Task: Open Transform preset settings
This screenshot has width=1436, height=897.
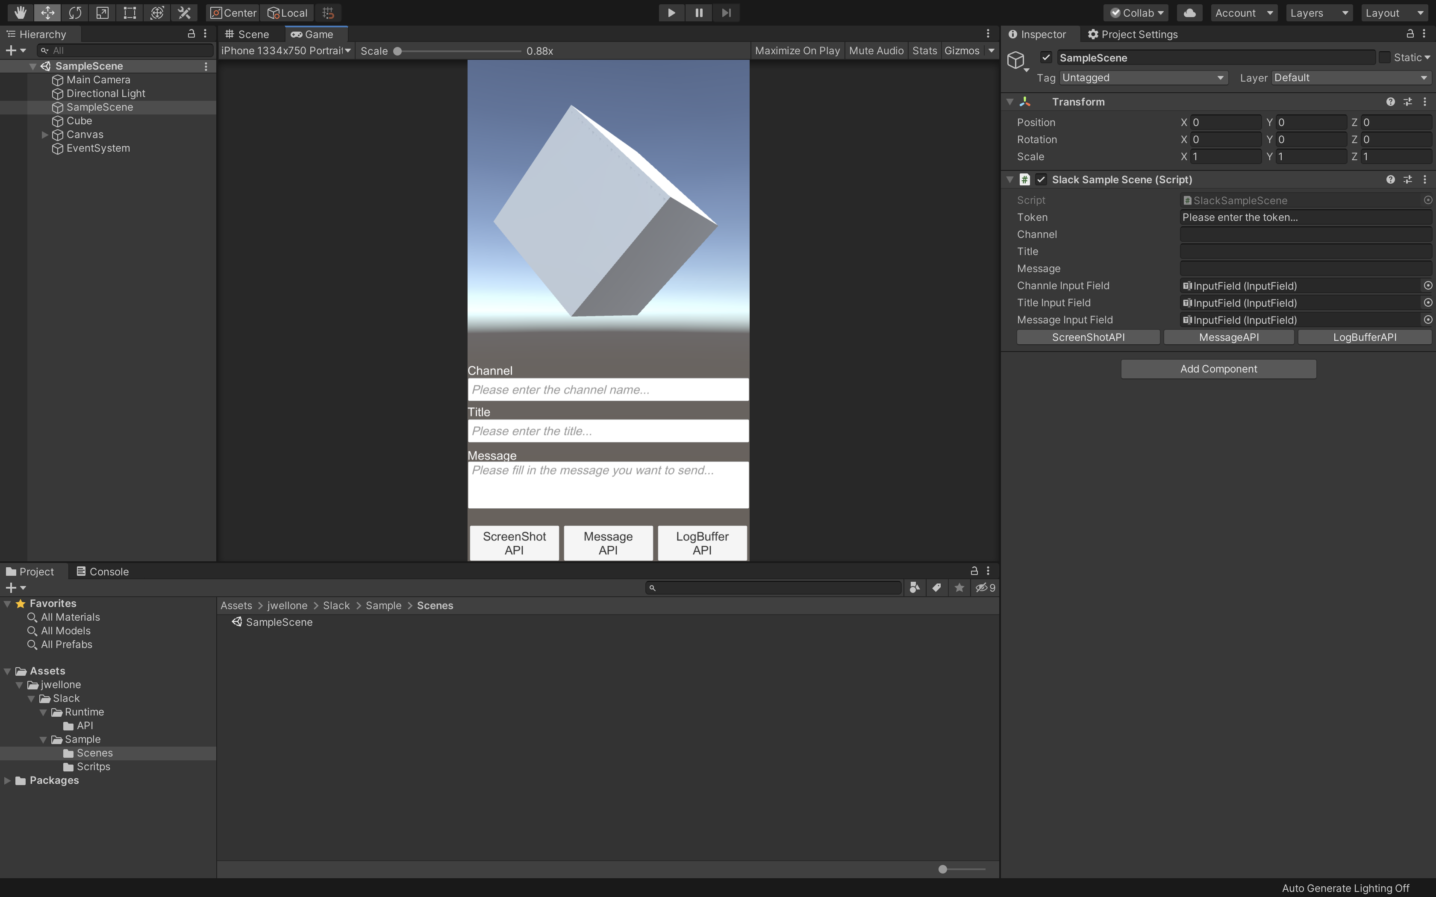Action: [x=1407, y=102]
